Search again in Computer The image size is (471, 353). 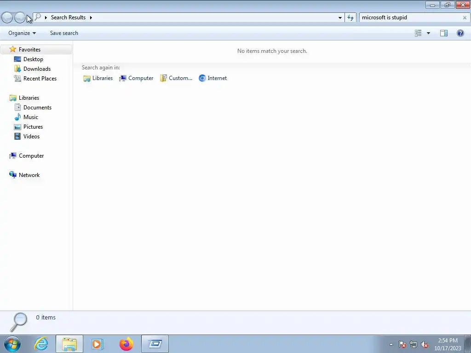pyautogui.click(x=136, y=78)
